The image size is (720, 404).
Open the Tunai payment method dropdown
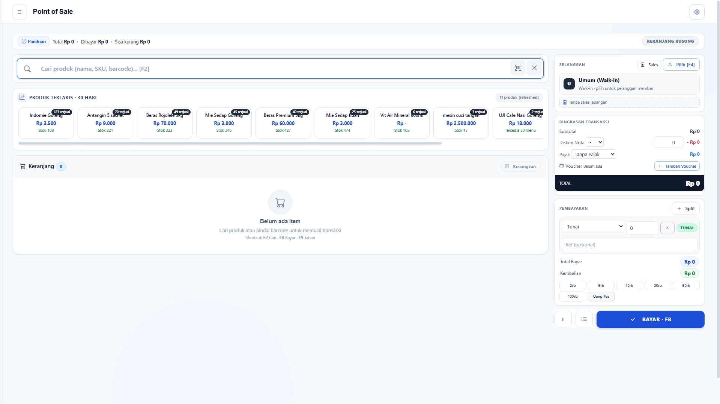pyautogui.click(x=593, y=227)
